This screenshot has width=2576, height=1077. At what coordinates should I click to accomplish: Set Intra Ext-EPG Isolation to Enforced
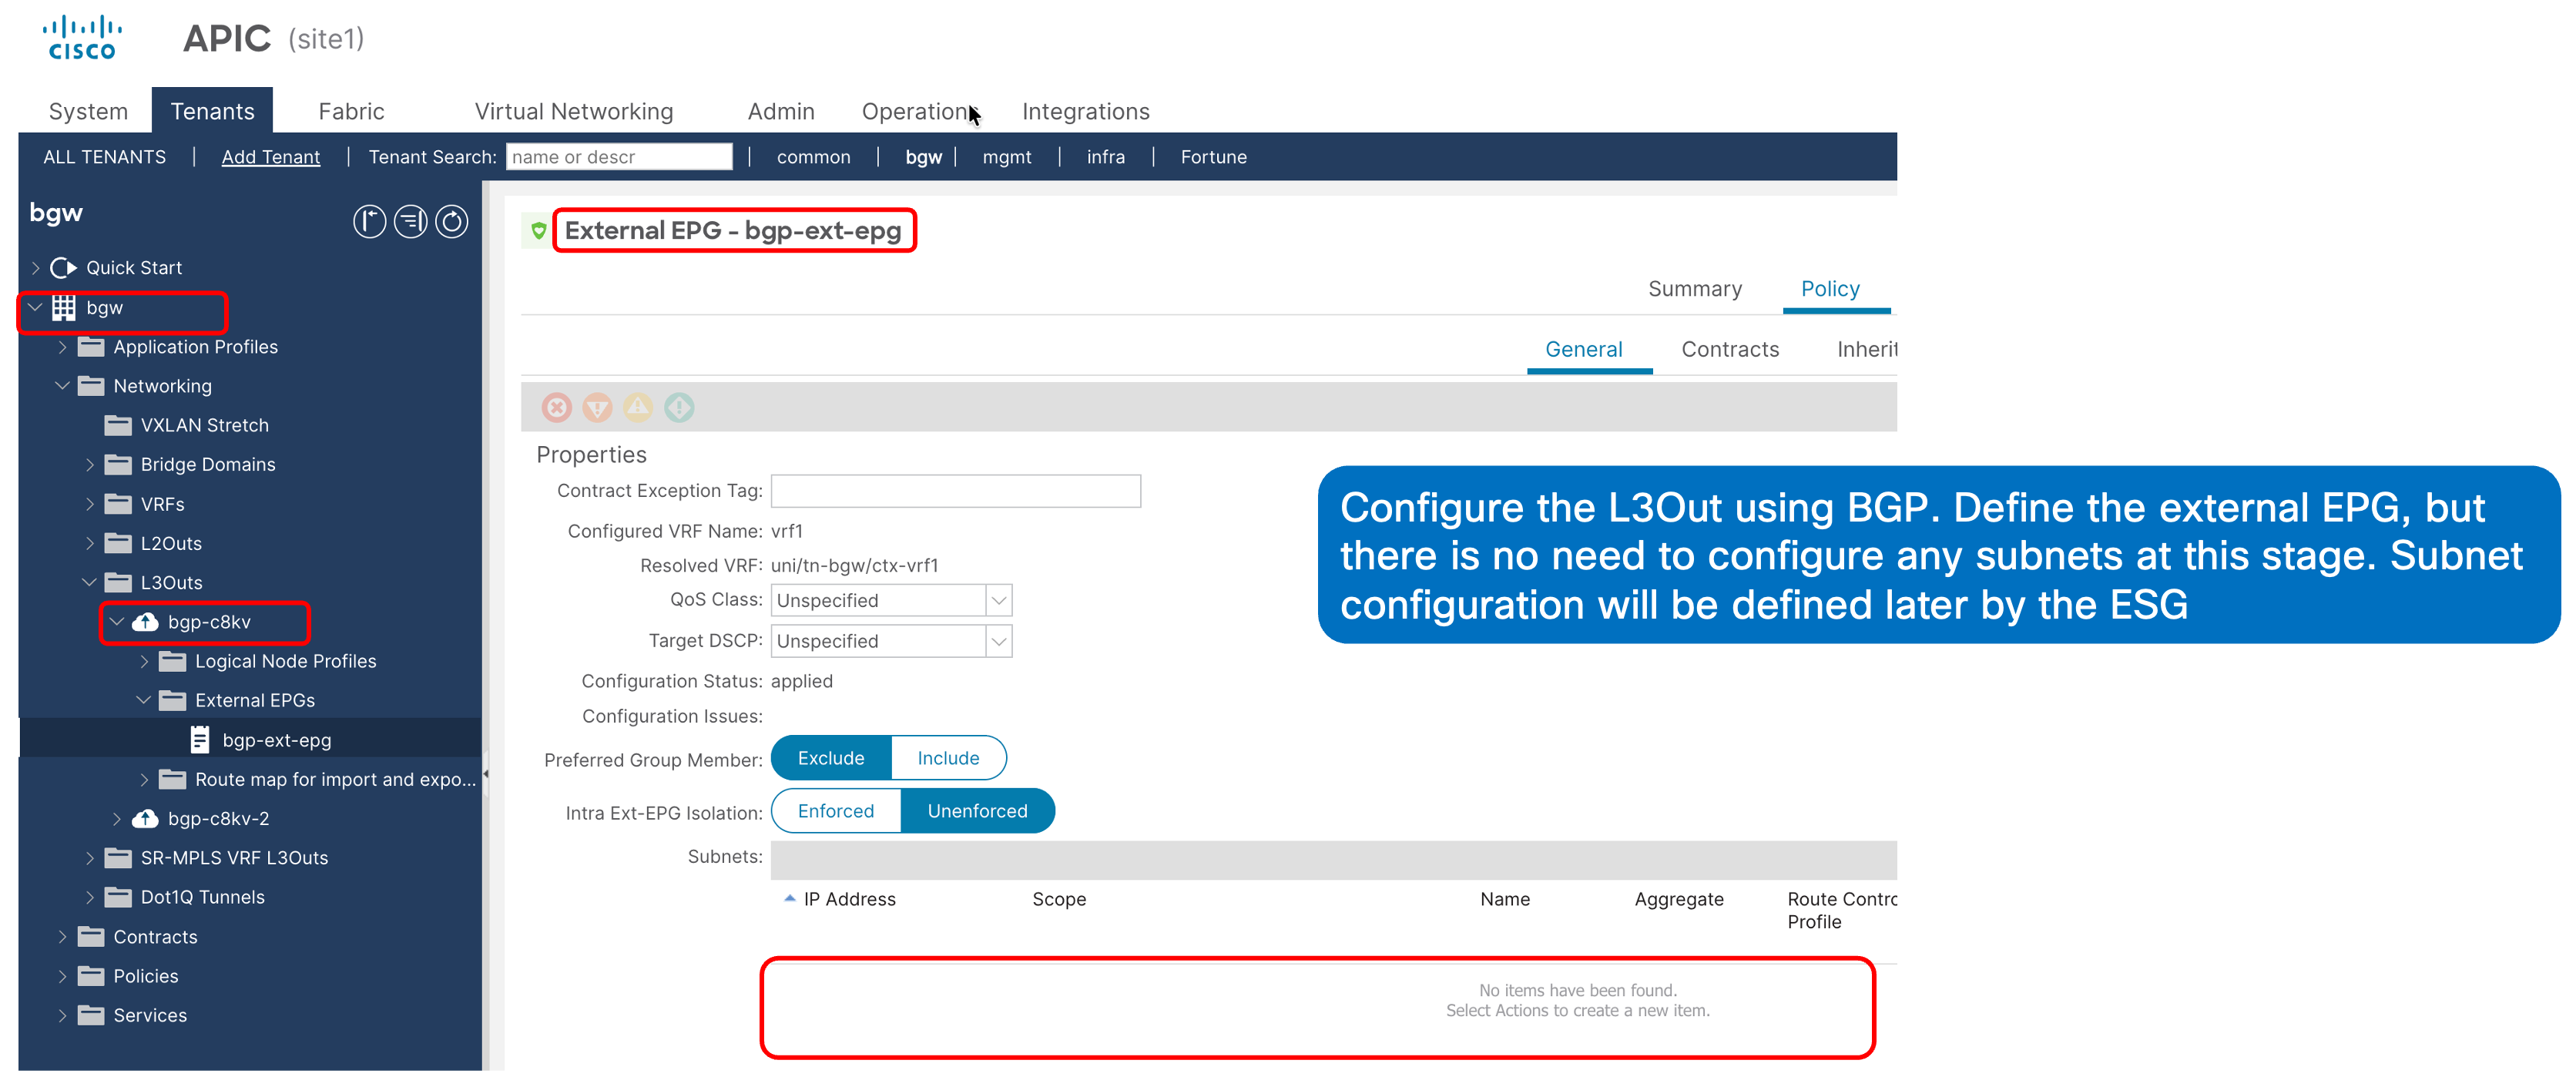click(x=836, y=811)
